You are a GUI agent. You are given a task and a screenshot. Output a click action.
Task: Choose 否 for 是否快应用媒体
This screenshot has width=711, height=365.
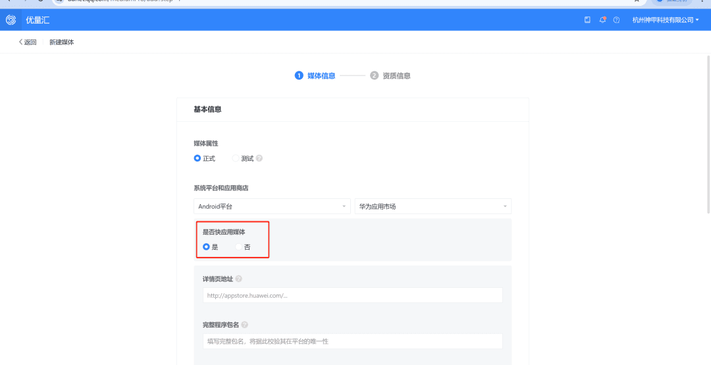pos(239,247)
